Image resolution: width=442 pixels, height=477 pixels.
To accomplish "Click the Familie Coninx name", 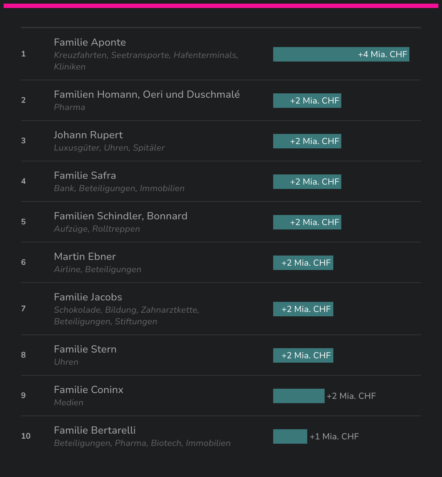I will (88, 390).
